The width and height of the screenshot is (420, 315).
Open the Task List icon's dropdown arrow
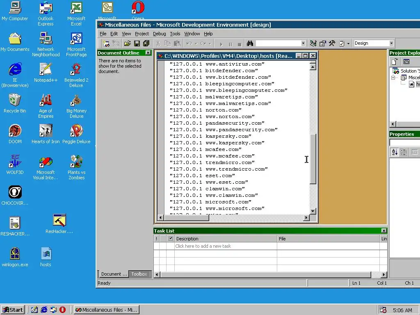click(348, 43)
